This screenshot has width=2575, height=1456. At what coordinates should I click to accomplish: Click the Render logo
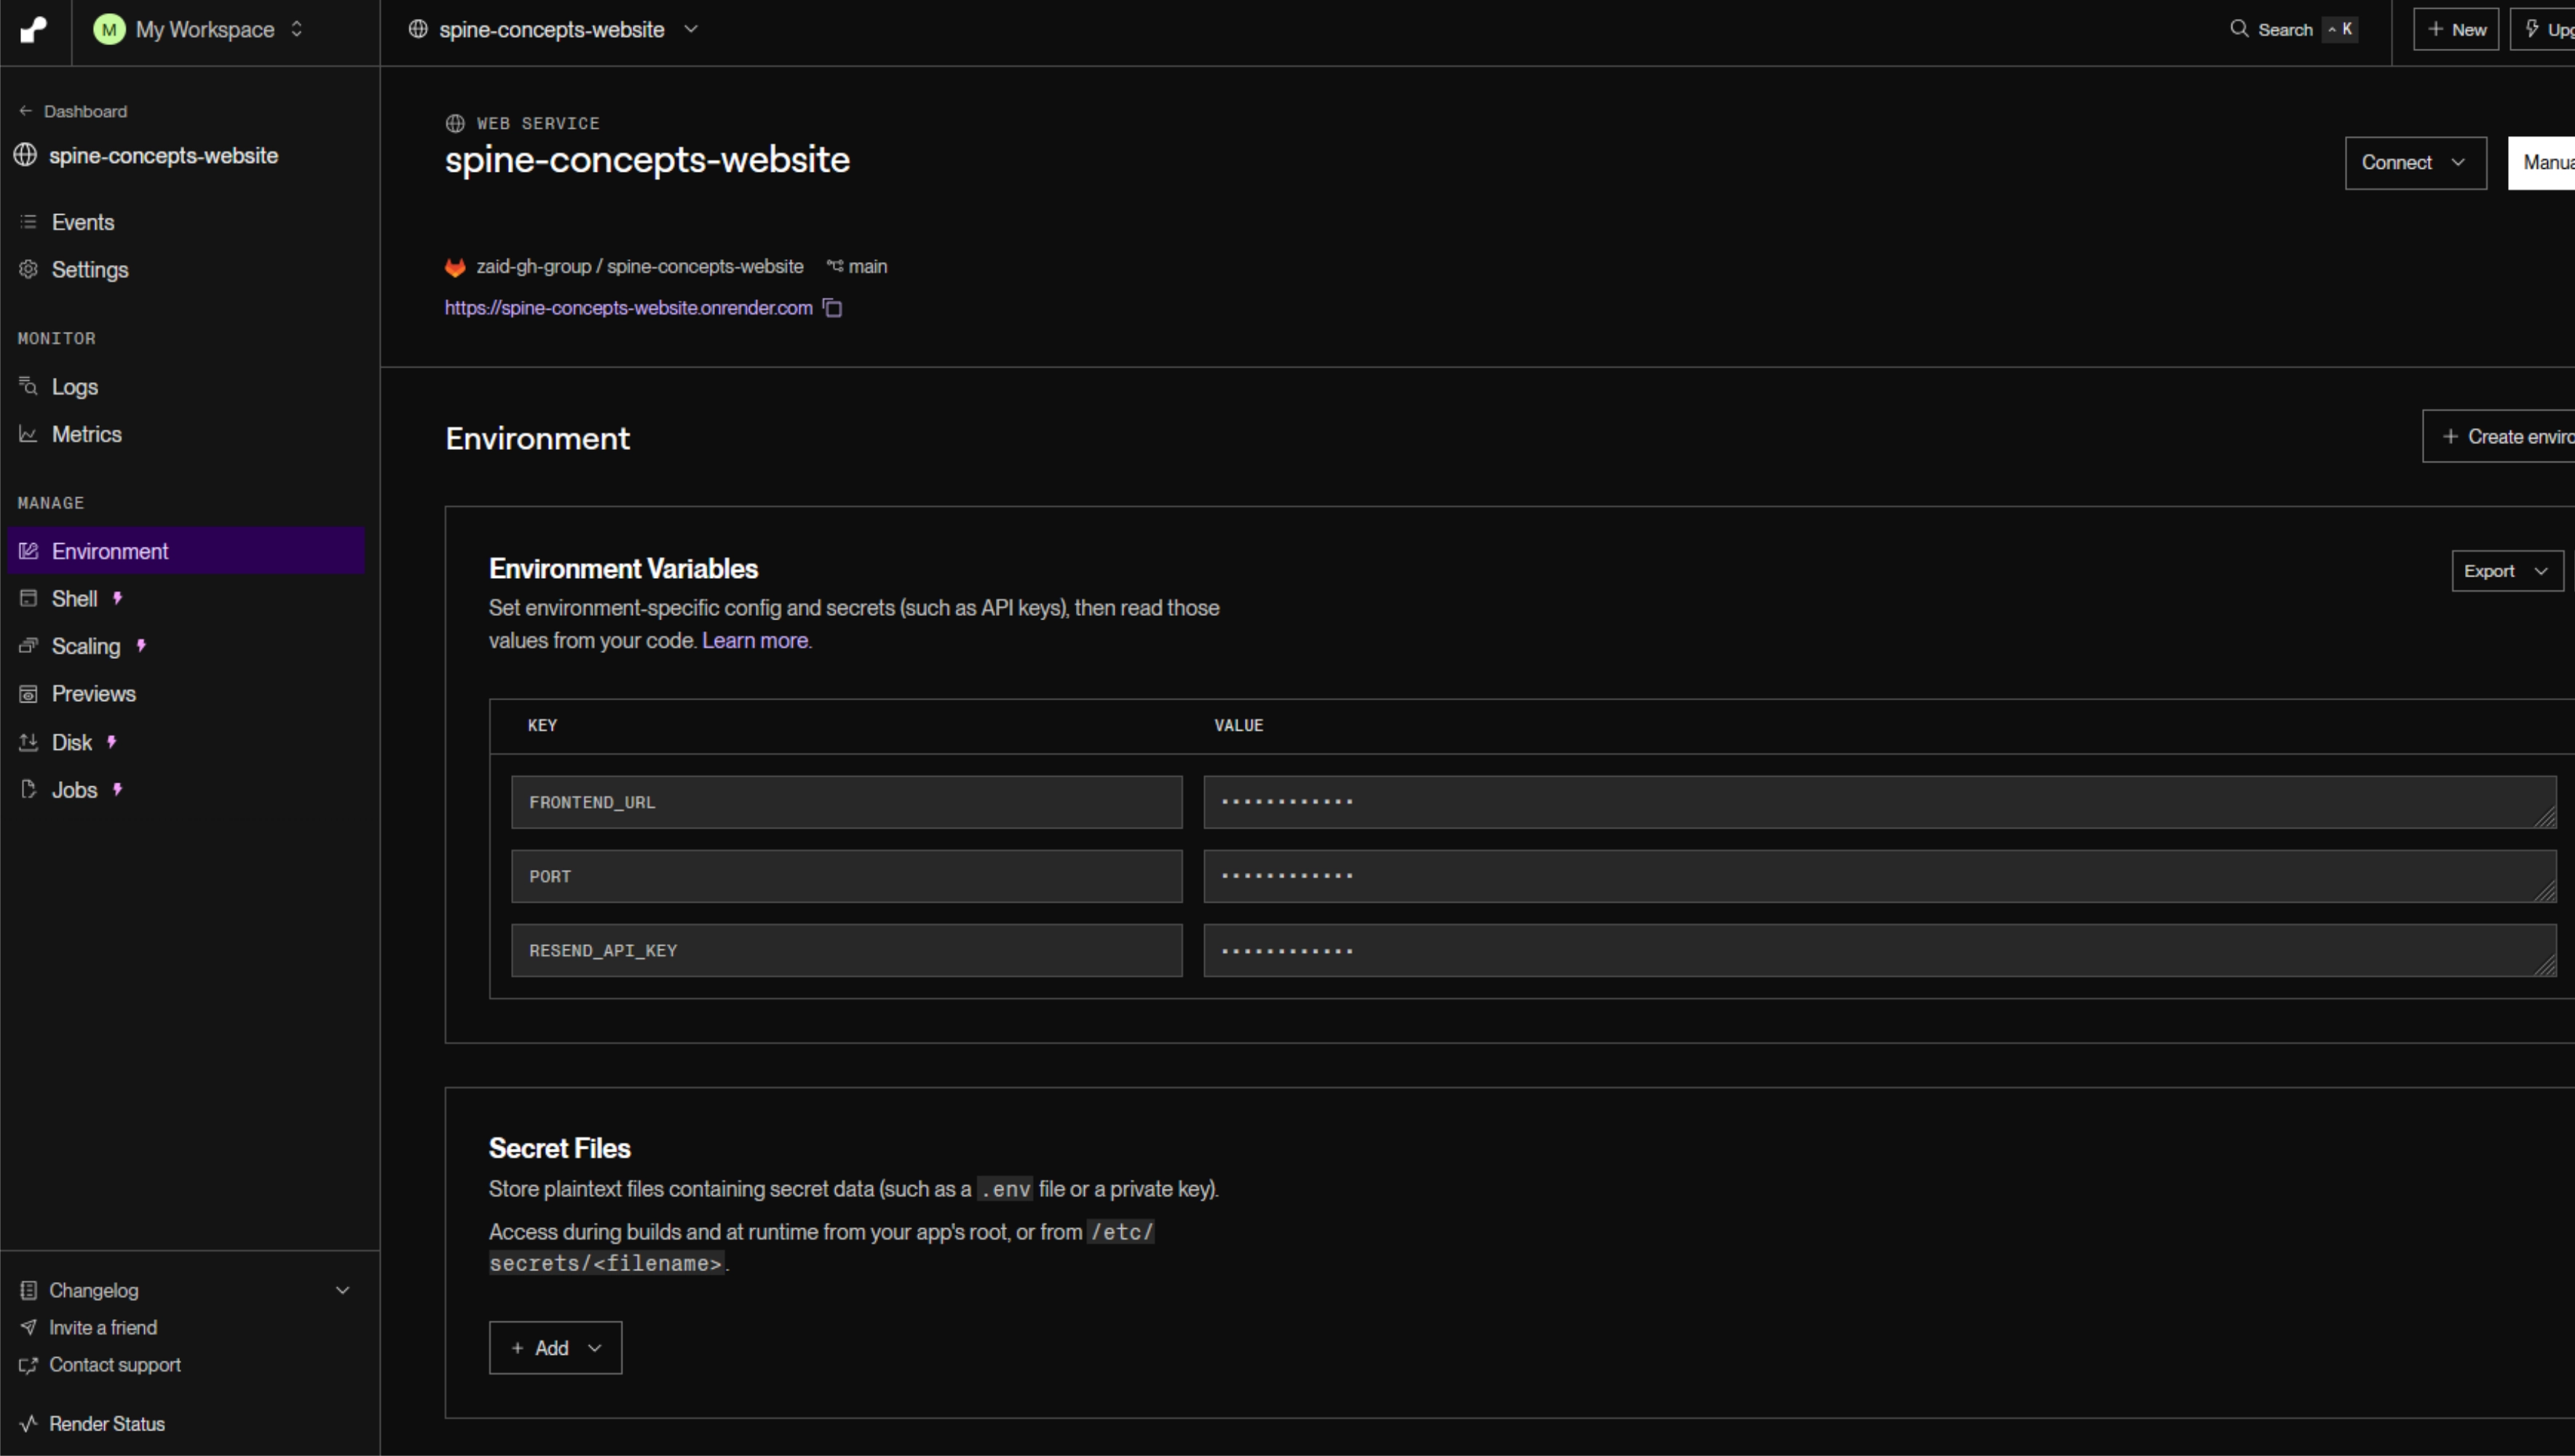pyautogui.click(x=32, y=29)
